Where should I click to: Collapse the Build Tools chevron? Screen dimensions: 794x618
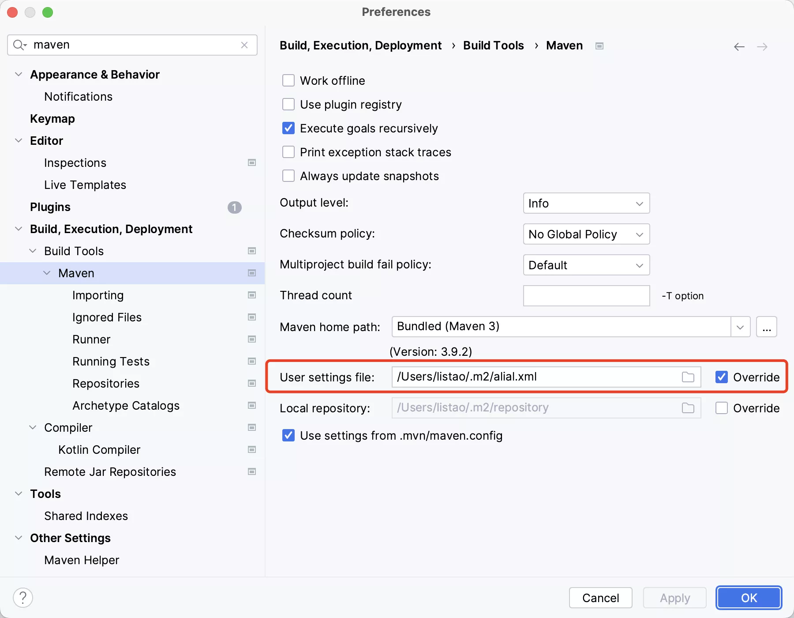pyautogui.click(x=33, y=251)
